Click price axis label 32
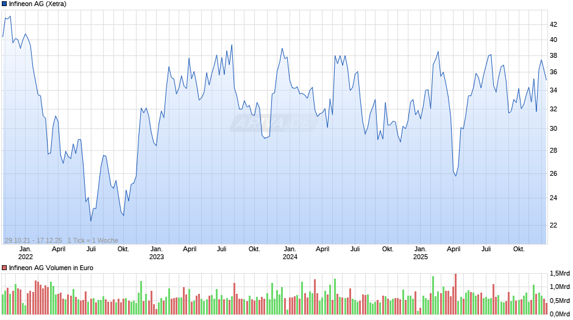The height and width of the screenshot is (320, 573). coord(553,109)
